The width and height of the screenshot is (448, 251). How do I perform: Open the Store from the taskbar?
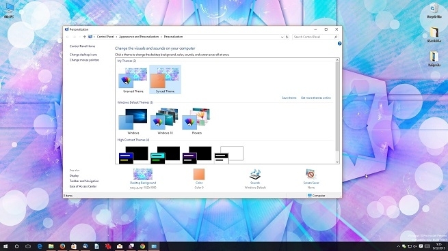coord(74,246)
